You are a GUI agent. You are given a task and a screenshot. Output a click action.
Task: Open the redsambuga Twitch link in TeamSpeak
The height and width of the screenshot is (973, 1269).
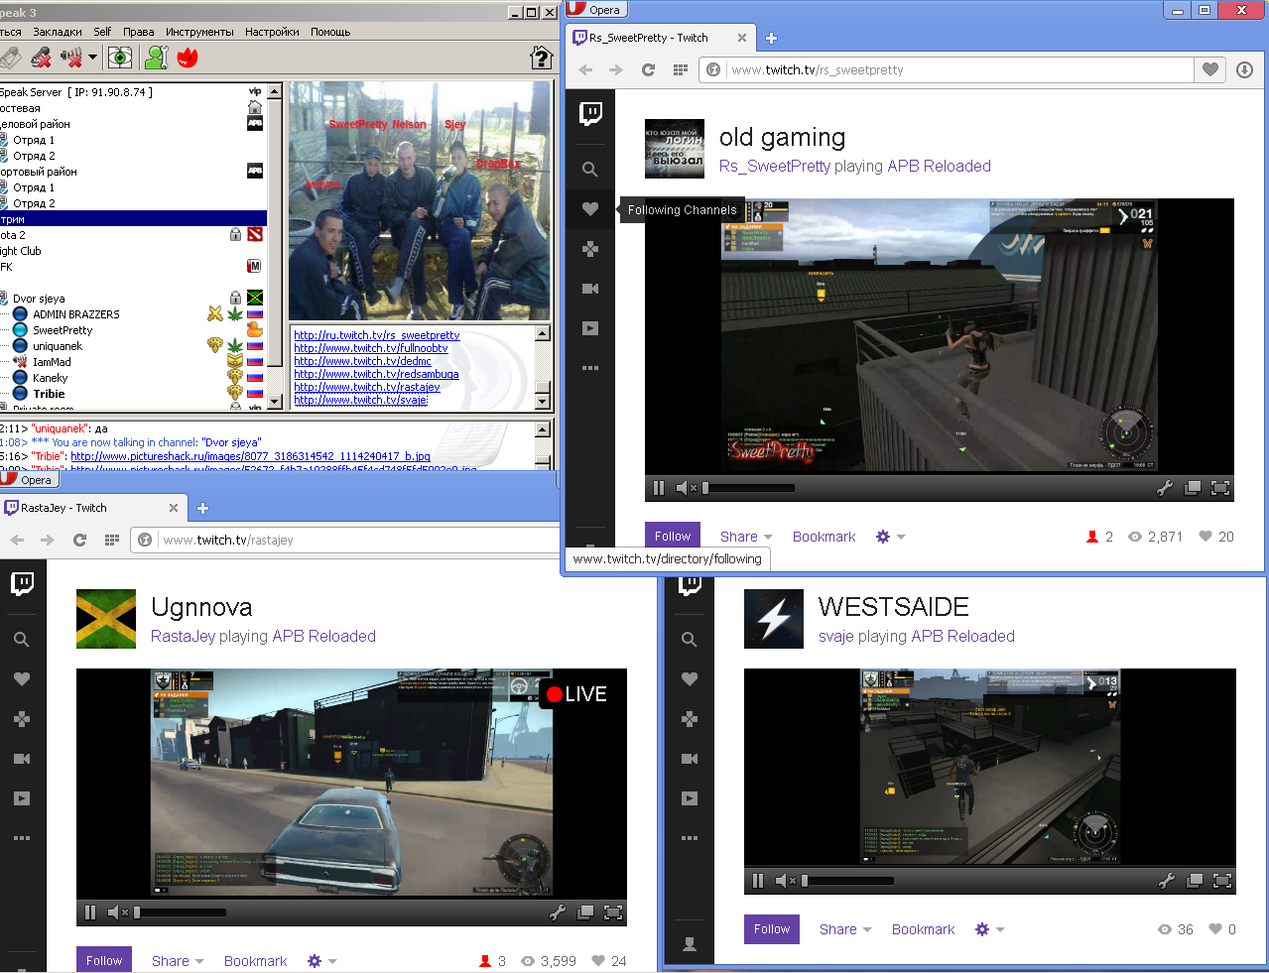tap(376, 374)
